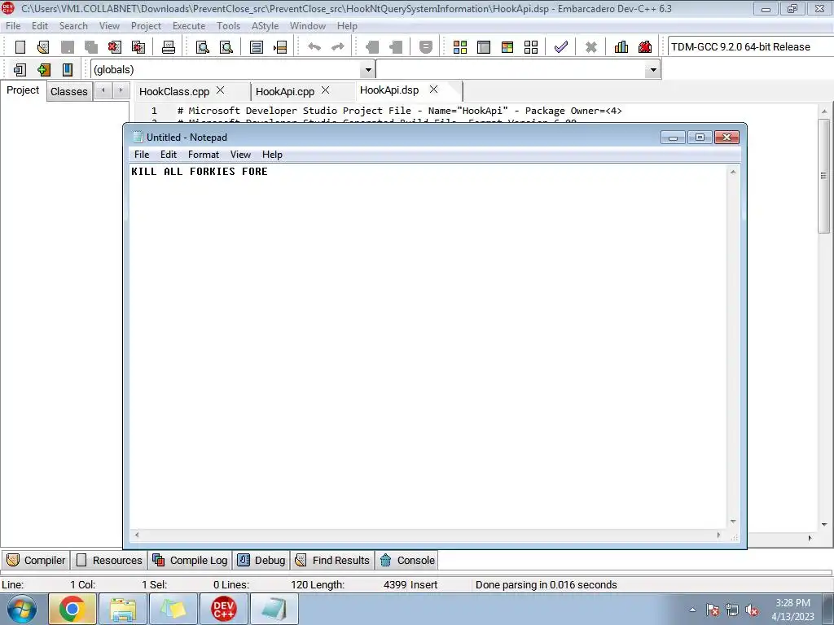The image size is (834, 625).
Task: Switch to HookClass.cpp editor tab
Action: tap(174, 91)
